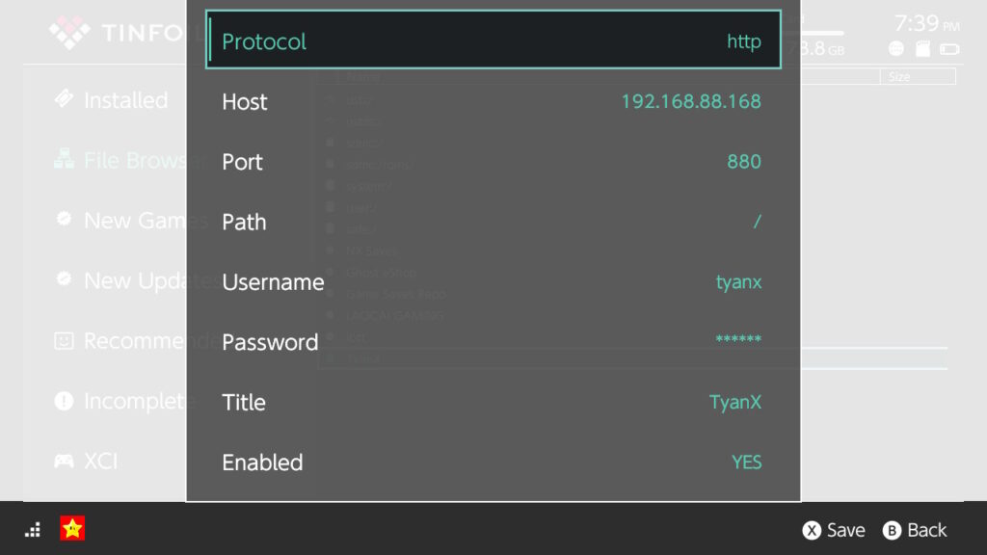The height and width of the screenshot is (555, 987).
Task: Click the Tinfoil logo icon
Action: [70, 34]
